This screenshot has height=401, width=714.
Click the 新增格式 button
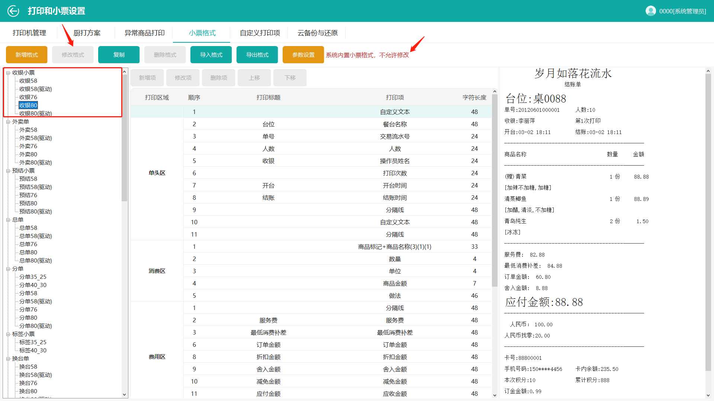click(26, 55)
